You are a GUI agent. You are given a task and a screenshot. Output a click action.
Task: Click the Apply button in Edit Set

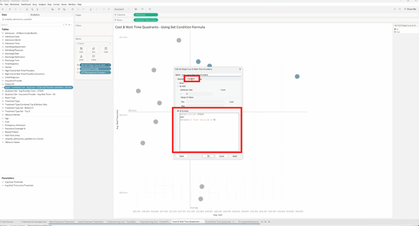point(234,156)
